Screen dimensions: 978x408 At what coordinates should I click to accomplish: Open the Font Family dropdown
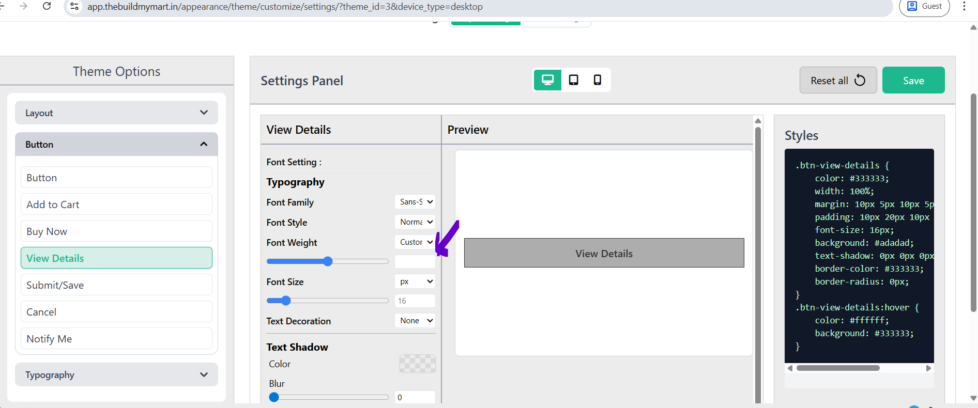415,202
